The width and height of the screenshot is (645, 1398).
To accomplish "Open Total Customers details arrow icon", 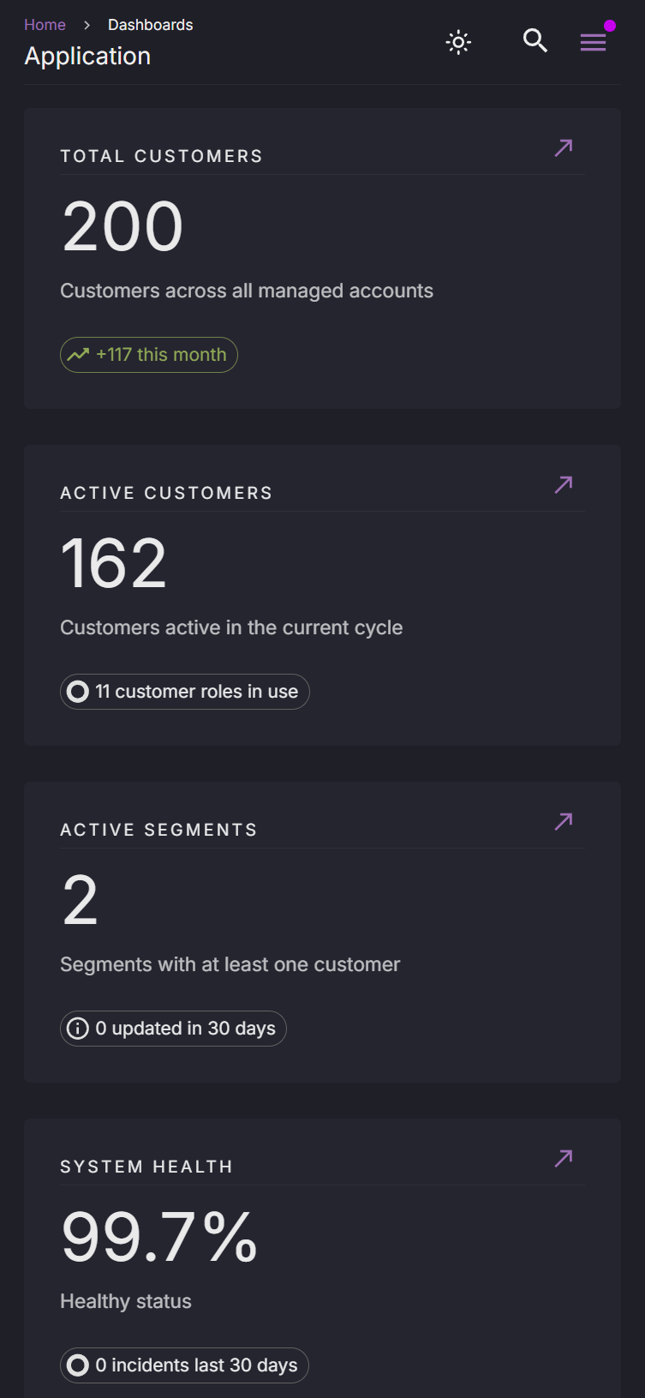I will [564, 147].
